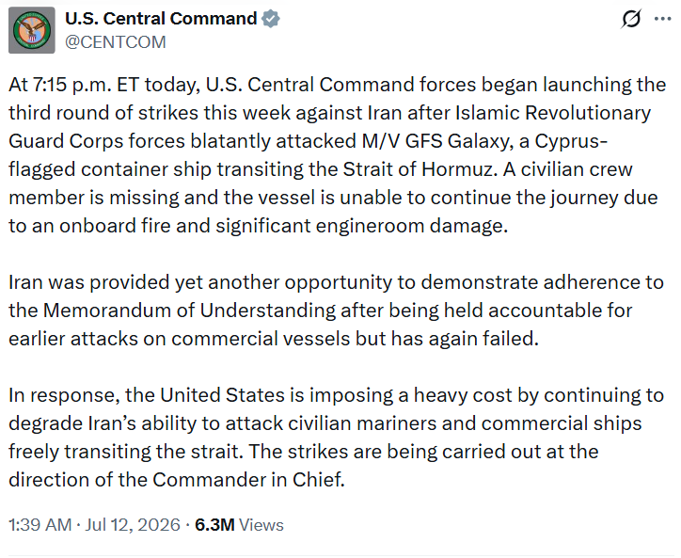Open the @CENTCOM handle link
This screenshot has width=681, height=558.
pyautogui.click(x=116, y=42)
